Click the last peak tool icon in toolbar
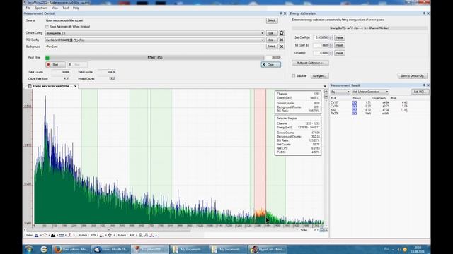The height and width of the screenshot is (254, 453). (151, 235)
